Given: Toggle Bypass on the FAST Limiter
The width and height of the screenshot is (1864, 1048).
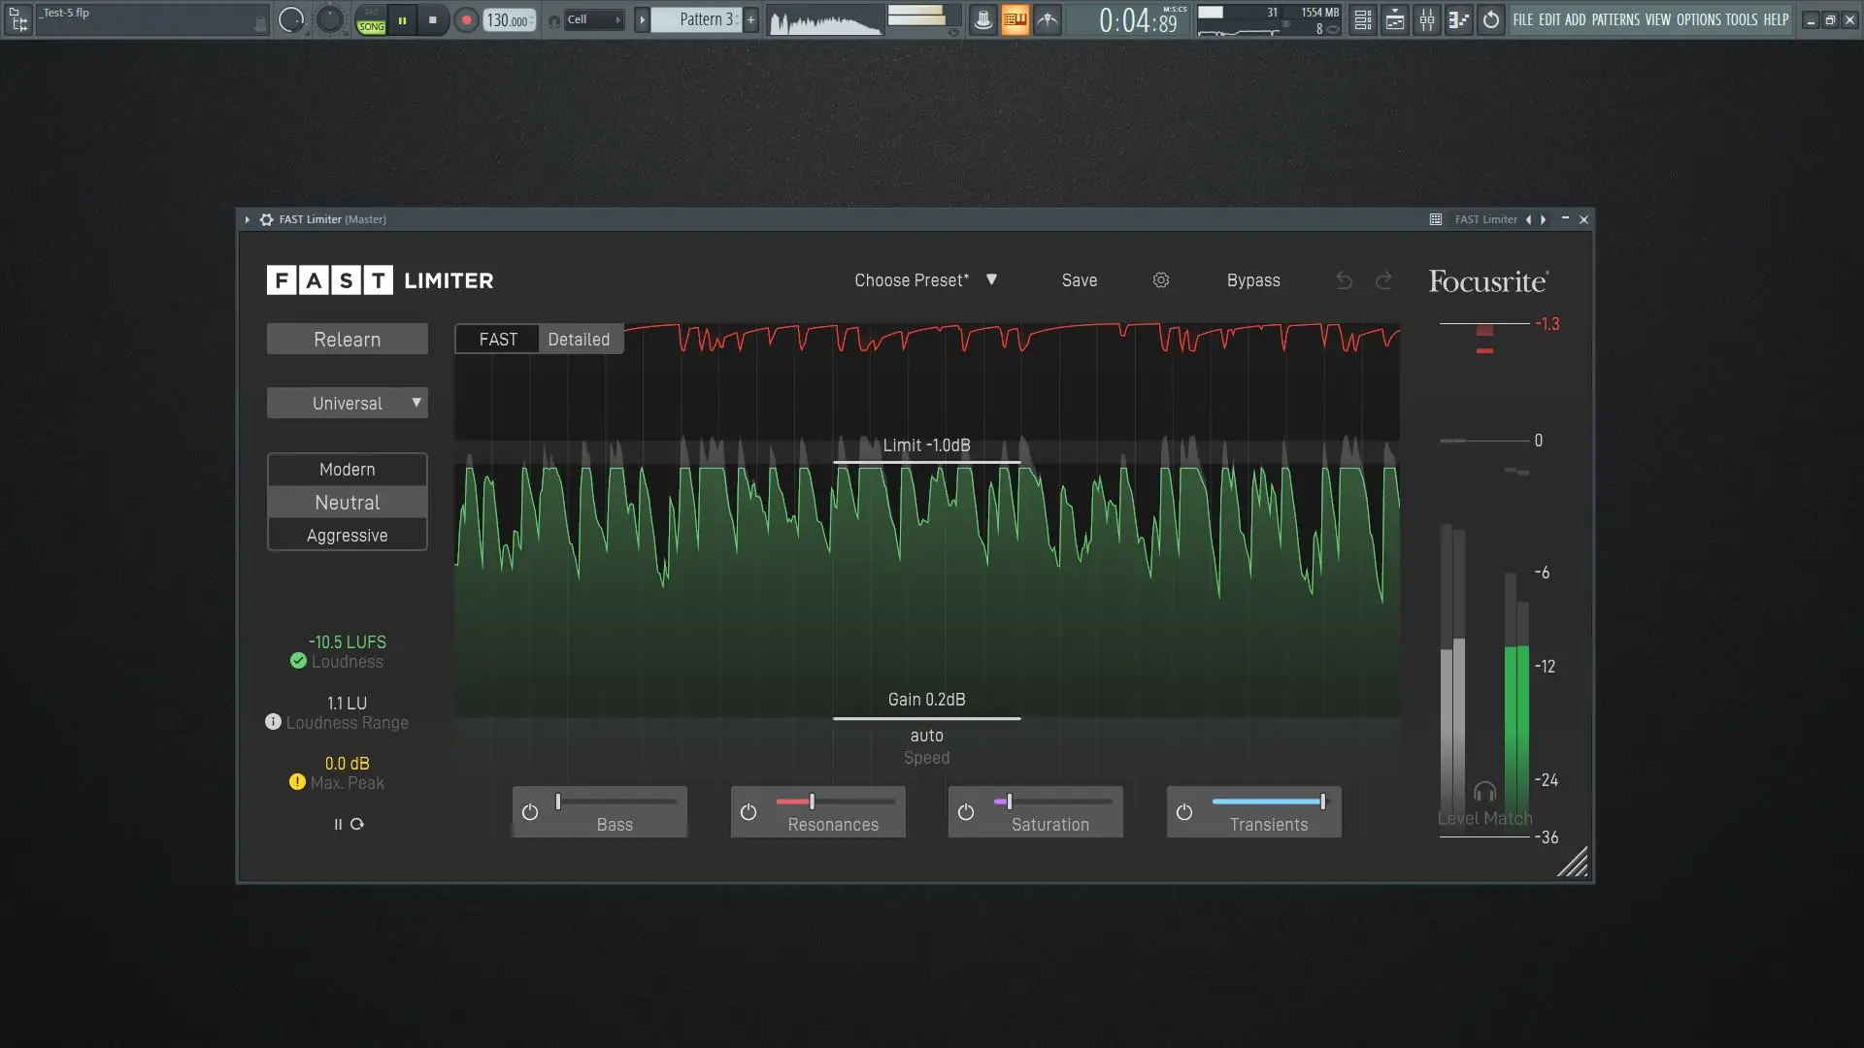Looking at the screenshot, I should (1252, 280).
